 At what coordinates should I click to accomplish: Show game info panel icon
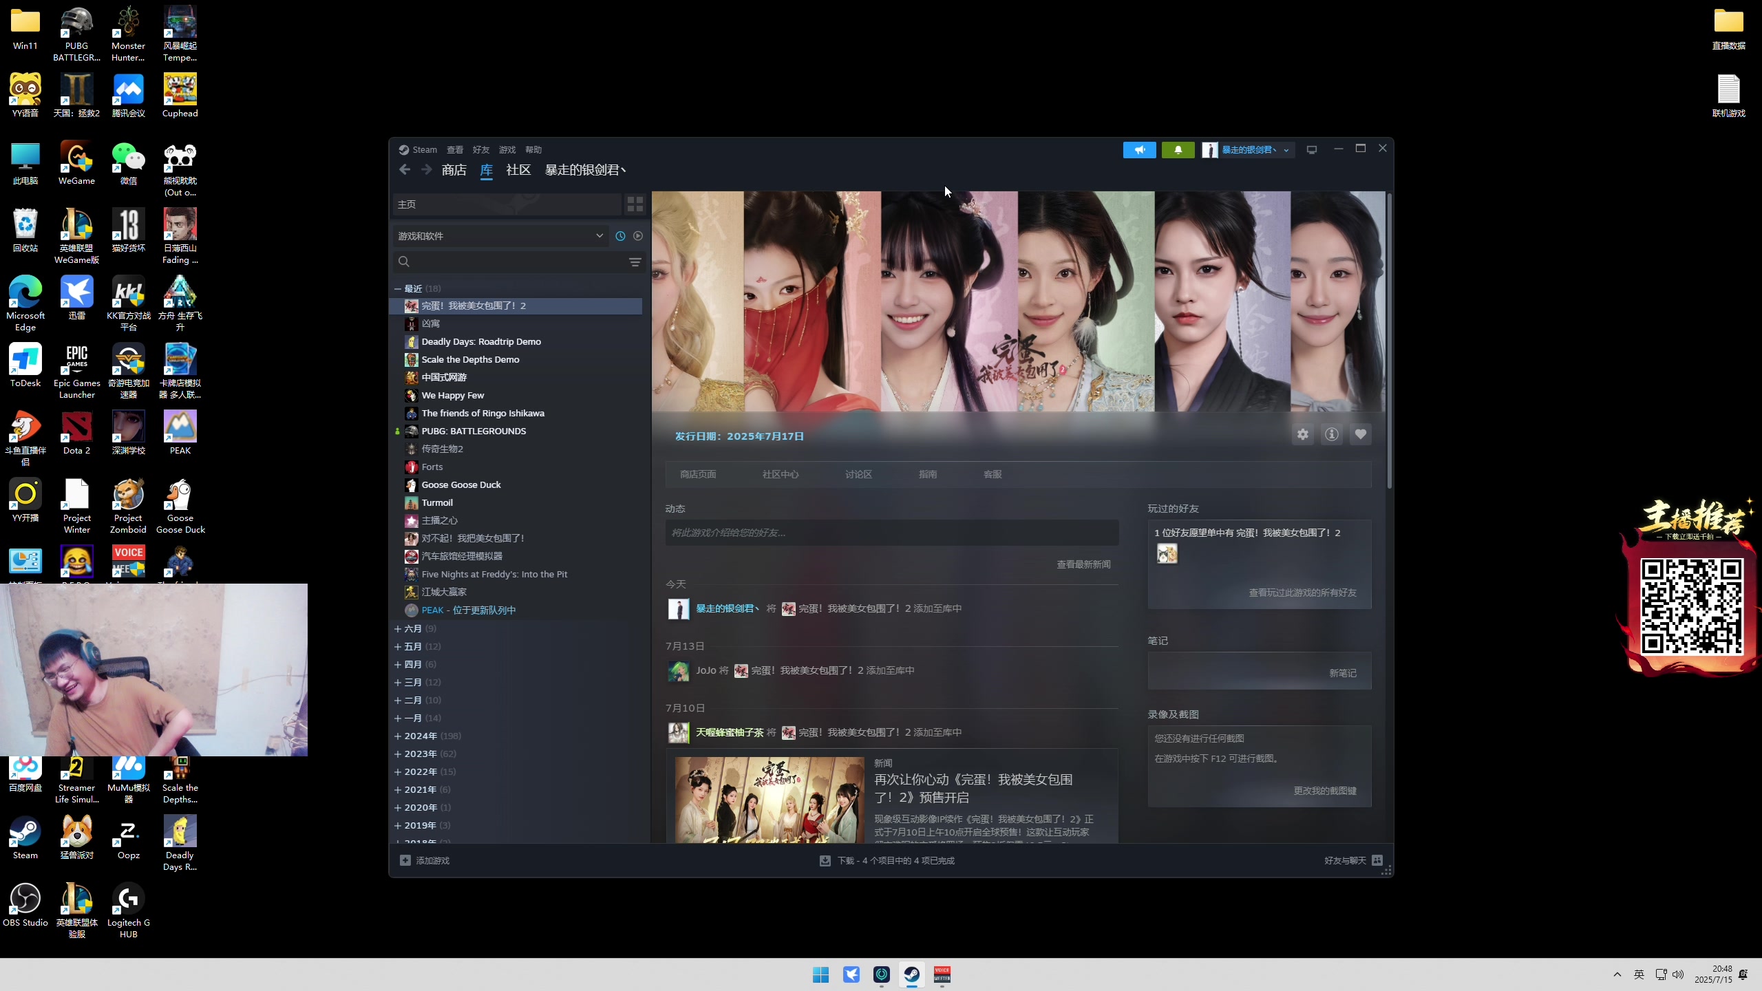tap(1332, 434)
